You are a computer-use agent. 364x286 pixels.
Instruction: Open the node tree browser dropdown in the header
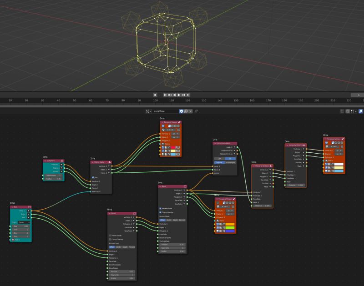coord(150,111)
